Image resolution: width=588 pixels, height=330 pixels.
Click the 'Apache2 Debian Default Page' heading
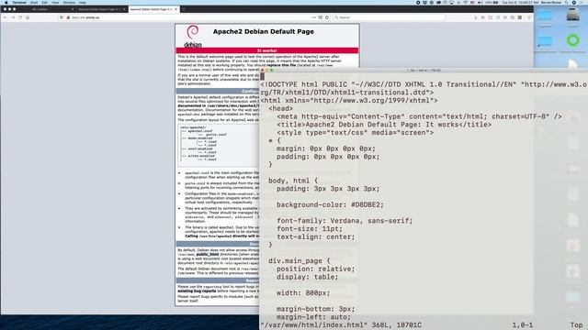pyautogui.click(x=264, y=31)
